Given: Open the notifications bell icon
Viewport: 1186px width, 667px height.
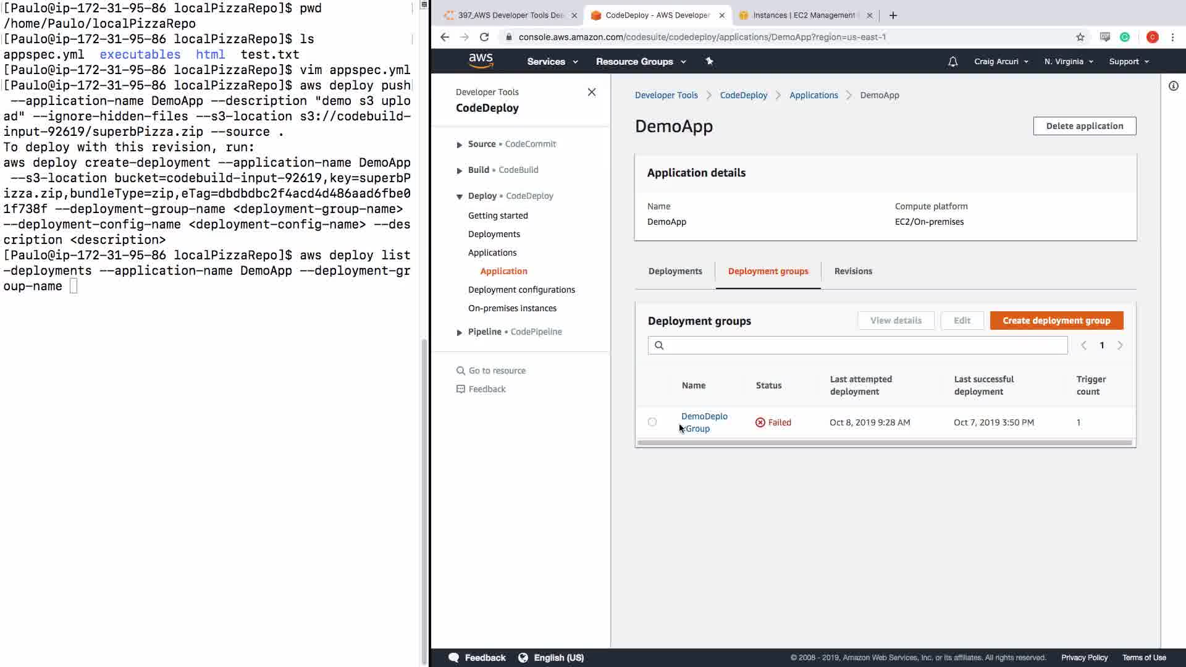Looking at the screenshot, I should (953, 62).
